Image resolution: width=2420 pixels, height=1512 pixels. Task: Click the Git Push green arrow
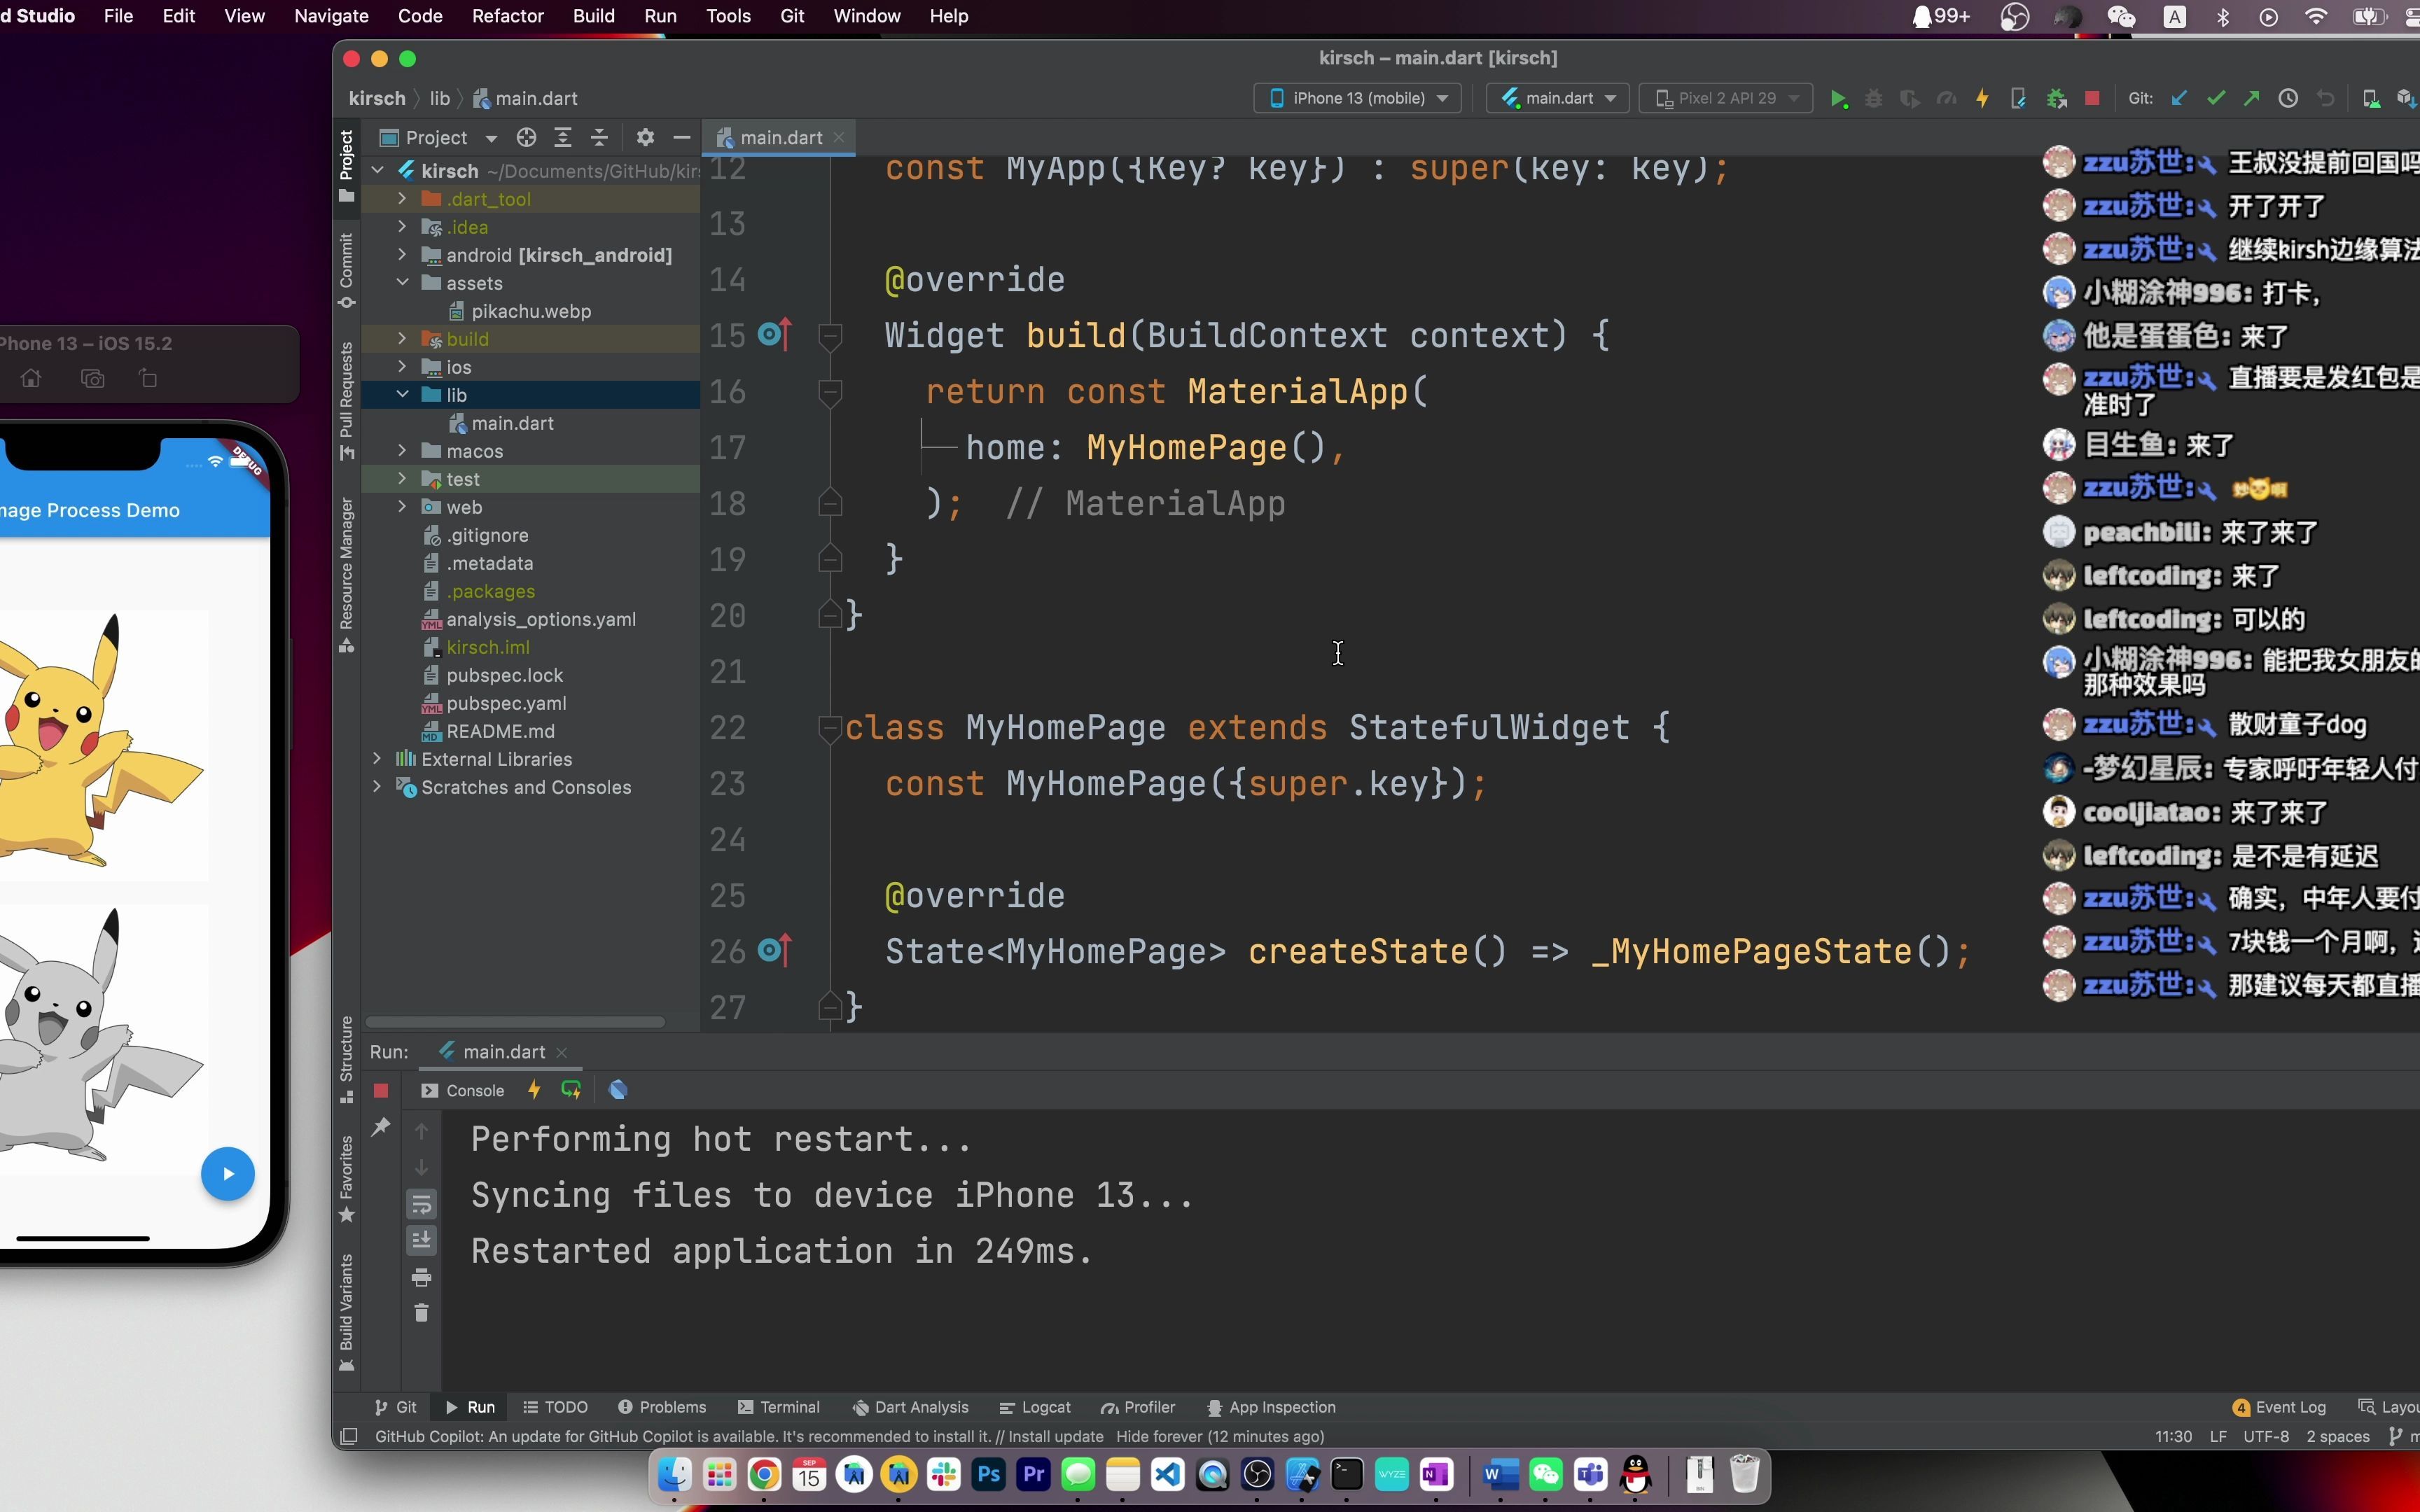pos(2251,98)
